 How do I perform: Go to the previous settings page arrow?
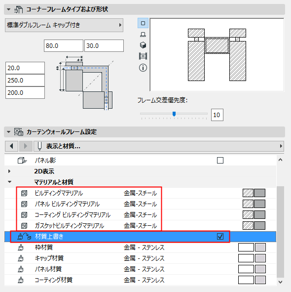(x=11, y=146)
